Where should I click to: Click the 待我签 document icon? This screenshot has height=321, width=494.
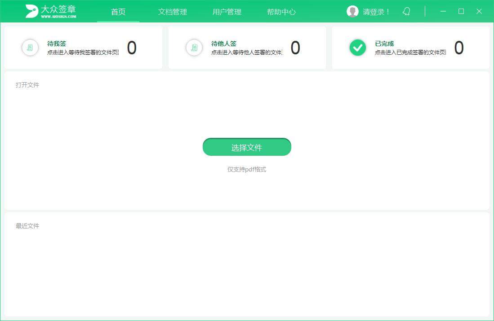click(x=30, y=47)
